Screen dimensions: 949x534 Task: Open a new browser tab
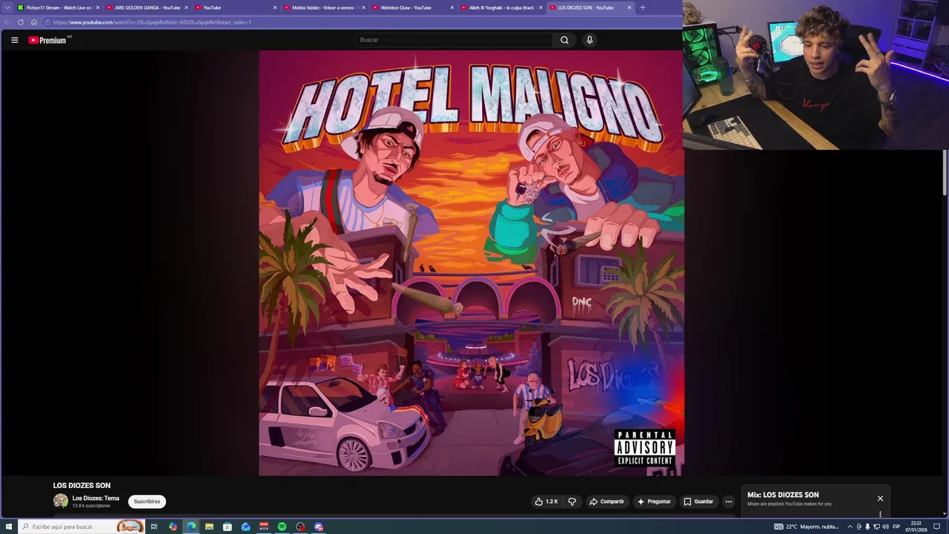[x=642, y=7]
